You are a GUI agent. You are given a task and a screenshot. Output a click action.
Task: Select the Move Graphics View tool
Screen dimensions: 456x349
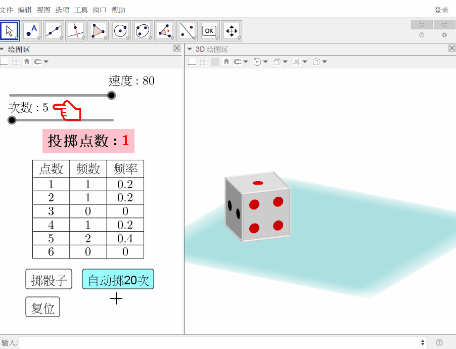[232, 30]
